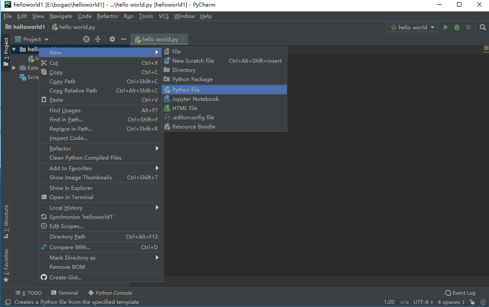Create a new Python Package
The height and width of the screenshot is (307, 489).
(x=224, y=79)
